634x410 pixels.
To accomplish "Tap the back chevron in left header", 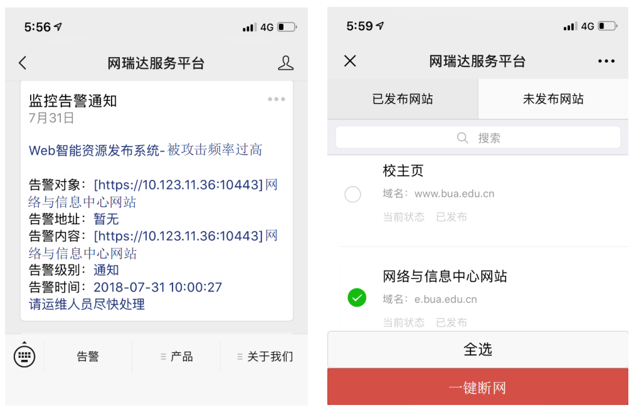I will coord(23,63).
